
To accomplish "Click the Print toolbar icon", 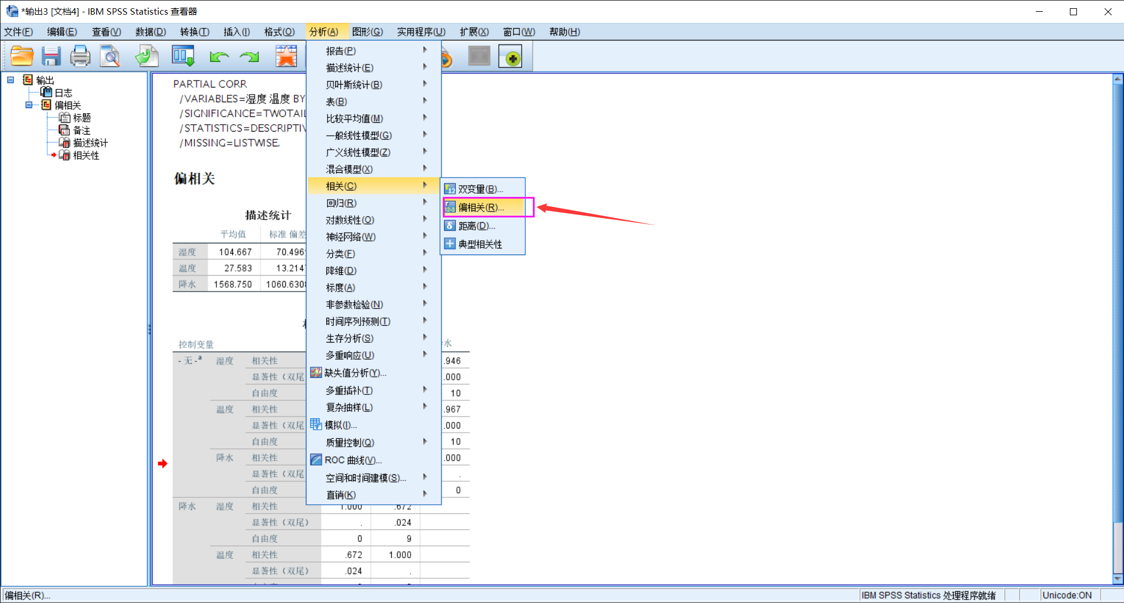I will [80, 56].
